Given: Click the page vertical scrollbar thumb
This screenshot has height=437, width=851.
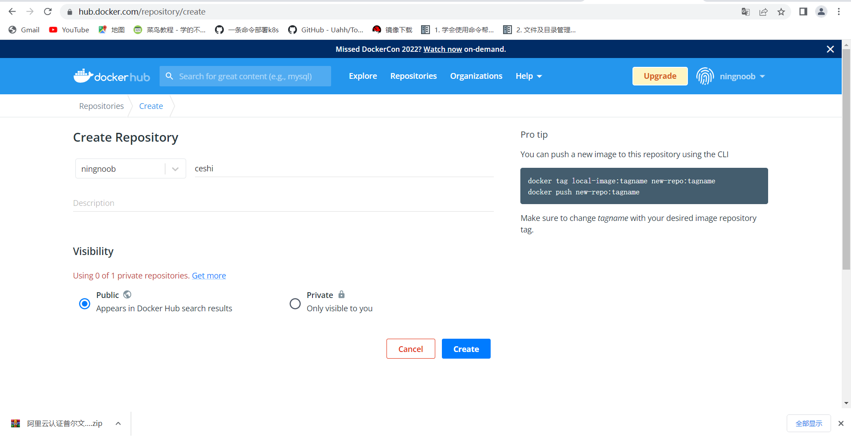Looking at the screenshot, I should tap(846, 159).
